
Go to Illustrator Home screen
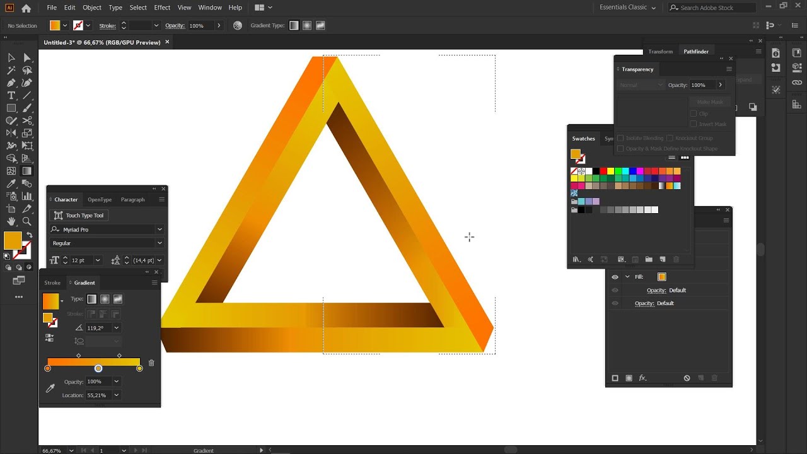click(26, 8)
